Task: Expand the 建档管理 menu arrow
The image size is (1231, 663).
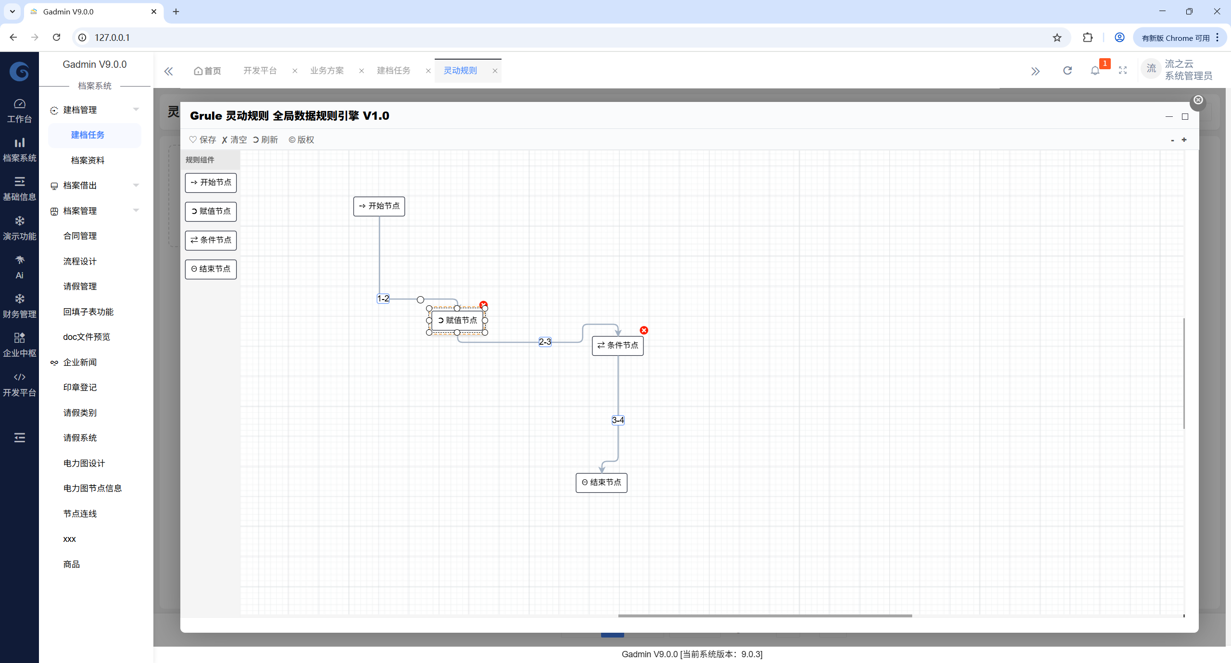Action: tap(136, 110)
